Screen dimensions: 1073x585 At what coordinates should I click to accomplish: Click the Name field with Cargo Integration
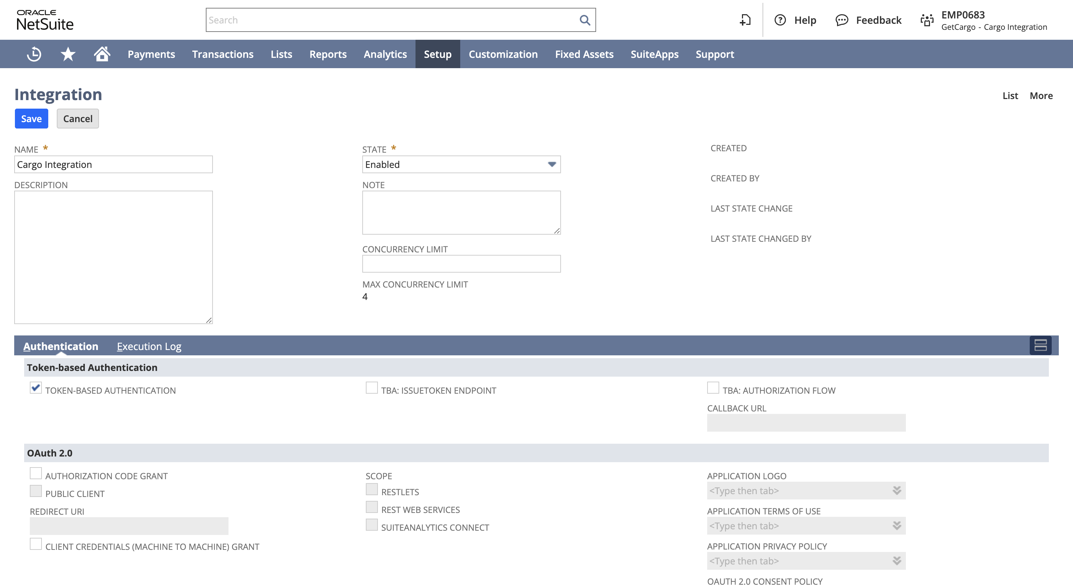click(x=113, y=165)
